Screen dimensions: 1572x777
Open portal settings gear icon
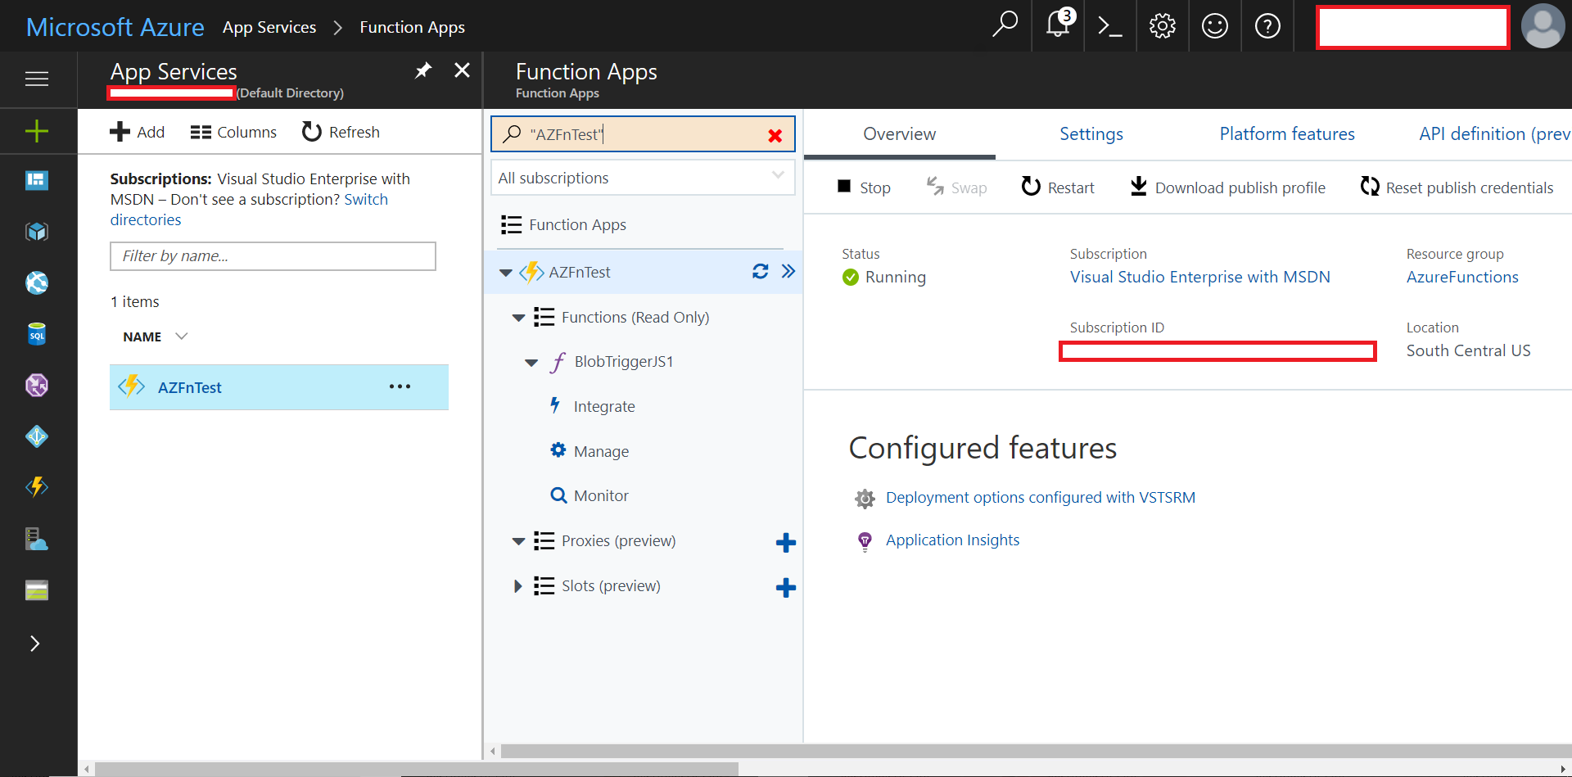(1162, 26)
